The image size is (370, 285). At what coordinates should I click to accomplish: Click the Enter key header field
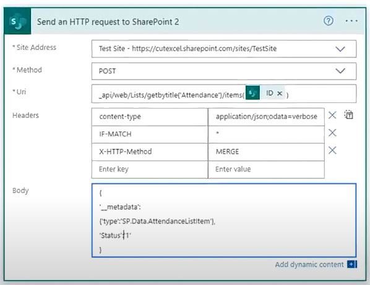click(x=150, y=170)
